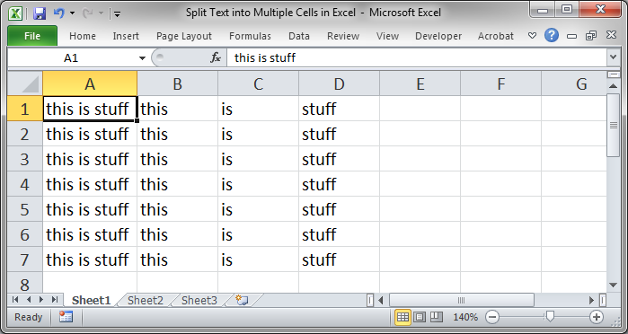Open the File tab
The width and height of the screenshot is (628, 334).
pos(32,36)
